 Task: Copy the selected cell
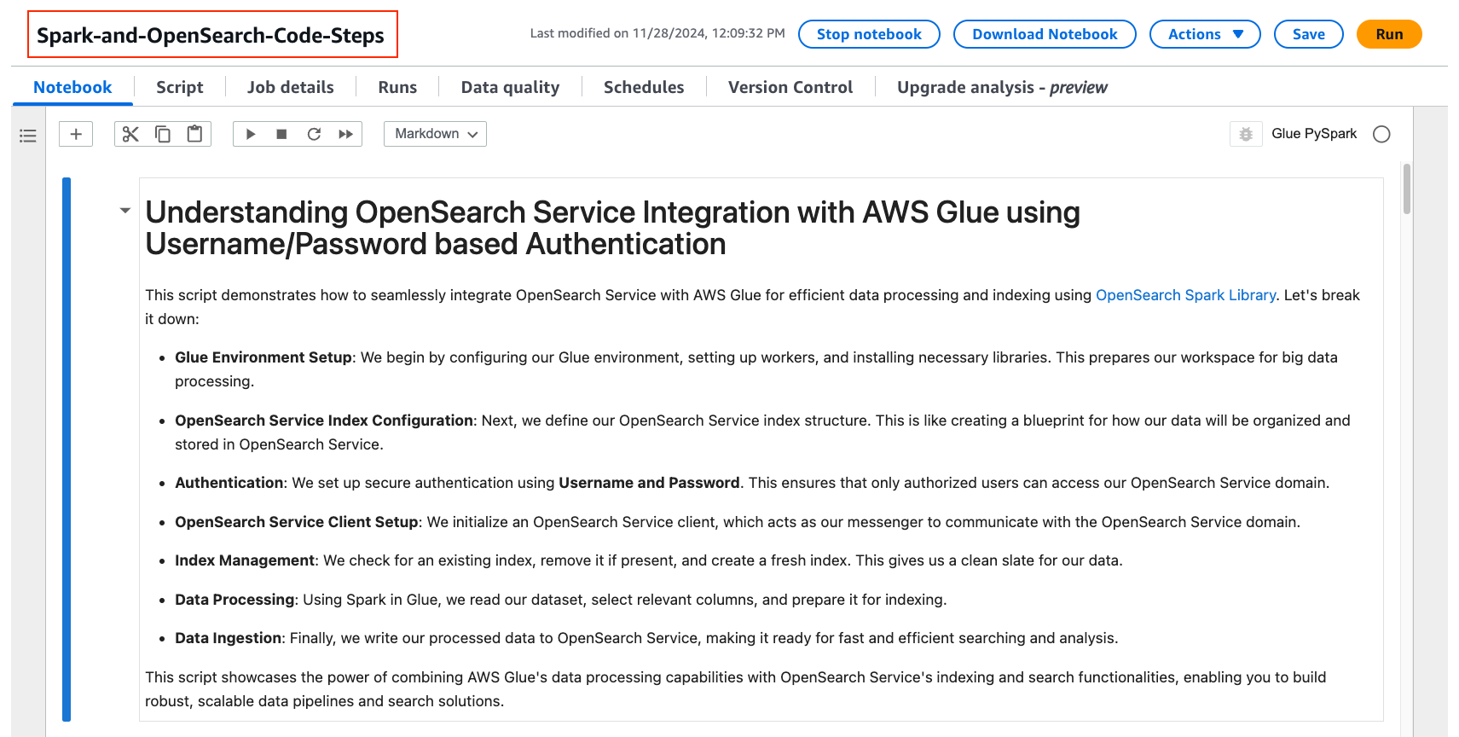coord(163,134)
